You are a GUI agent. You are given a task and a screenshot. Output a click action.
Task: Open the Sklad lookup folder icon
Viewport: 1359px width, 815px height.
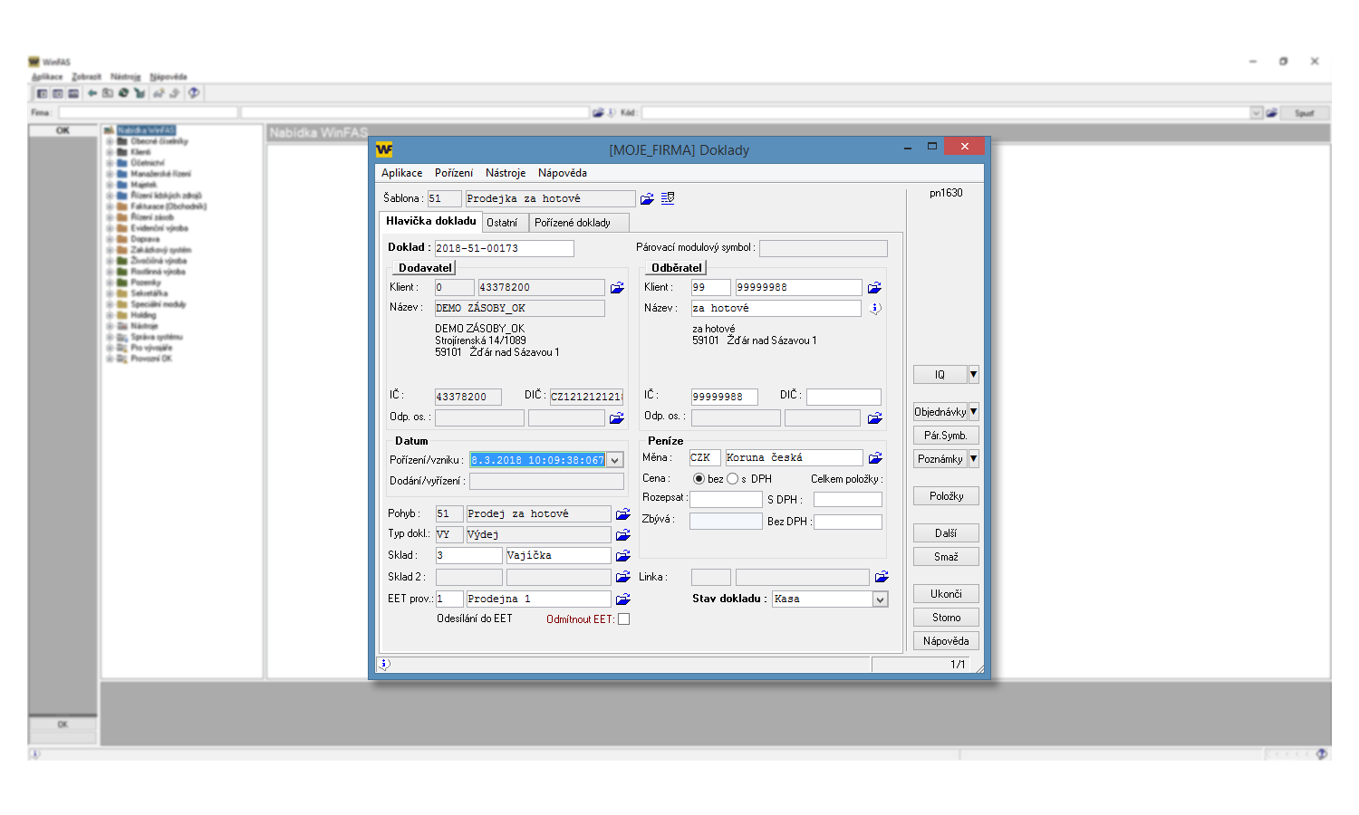pyautogui.click(x=623, y=556)
